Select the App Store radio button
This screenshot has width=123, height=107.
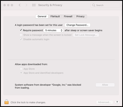[x=21, y=69]
